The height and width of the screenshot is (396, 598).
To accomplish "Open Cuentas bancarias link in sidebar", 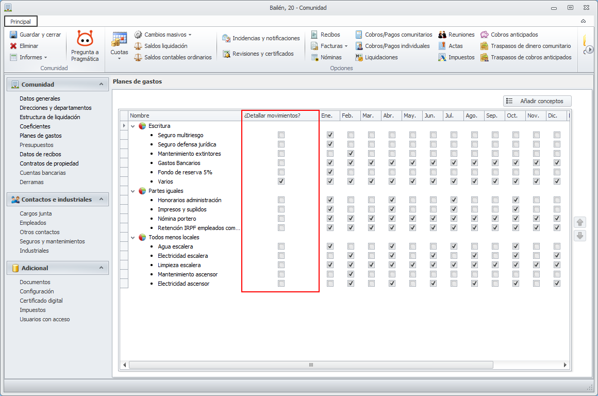I will 43,173.
